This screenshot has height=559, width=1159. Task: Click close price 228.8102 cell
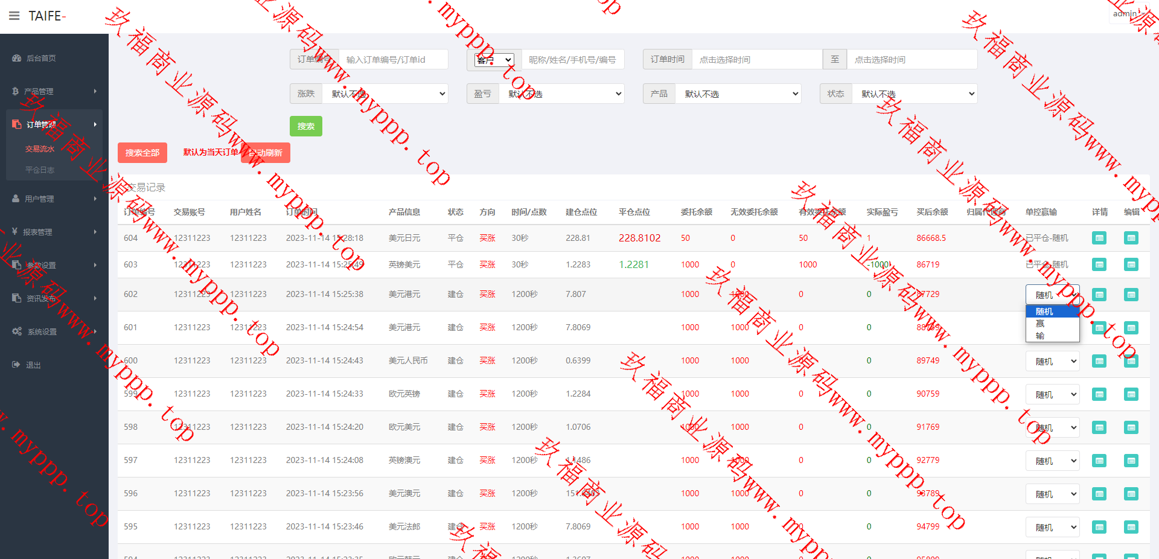tap(640, 238)
